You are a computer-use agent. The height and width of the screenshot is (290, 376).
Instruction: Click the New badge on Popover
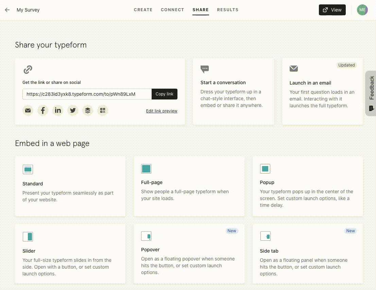pyautogui.click(x=232, y=231)
